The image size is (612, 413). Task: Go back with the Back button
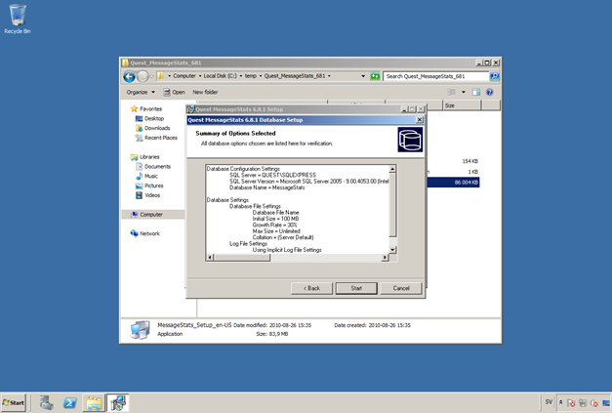pyautogui.click(x=311, y=288)
